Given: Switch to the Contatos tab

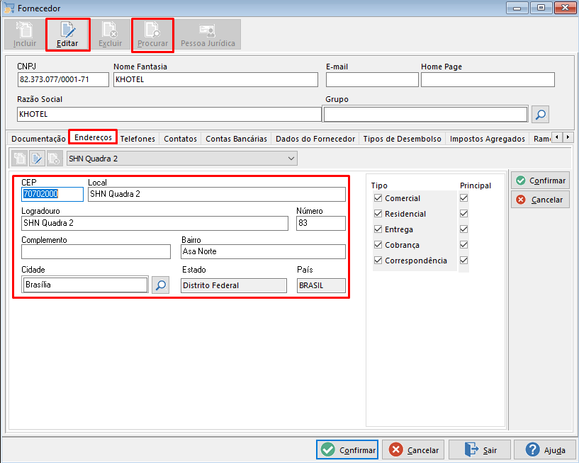Looking at the screenshot, I should click(180, 139).
